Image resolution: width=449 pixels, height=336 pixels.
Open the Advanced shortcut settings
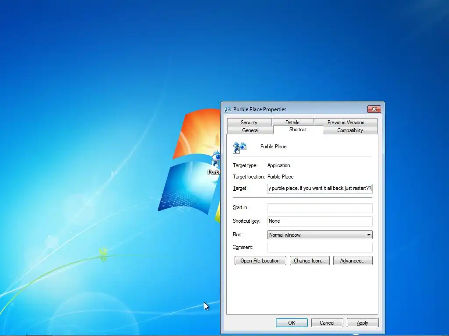[353, 261]
